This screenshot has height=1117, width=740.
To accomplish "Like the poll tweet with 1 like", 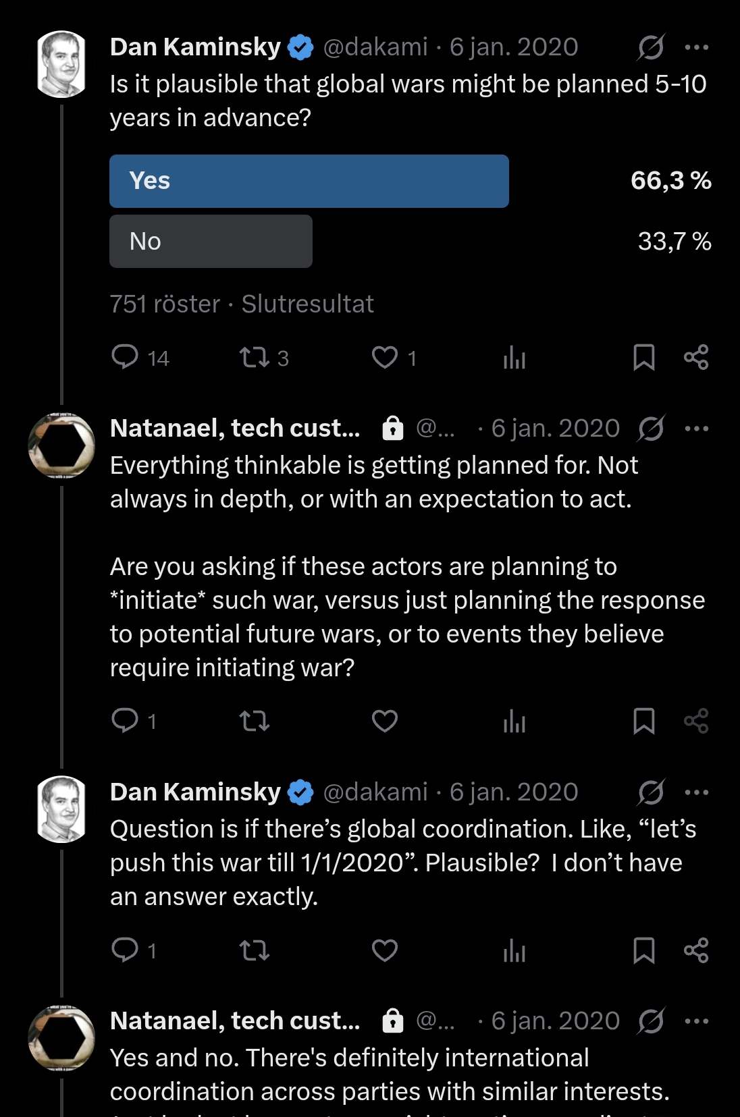I will click(385, 357).
